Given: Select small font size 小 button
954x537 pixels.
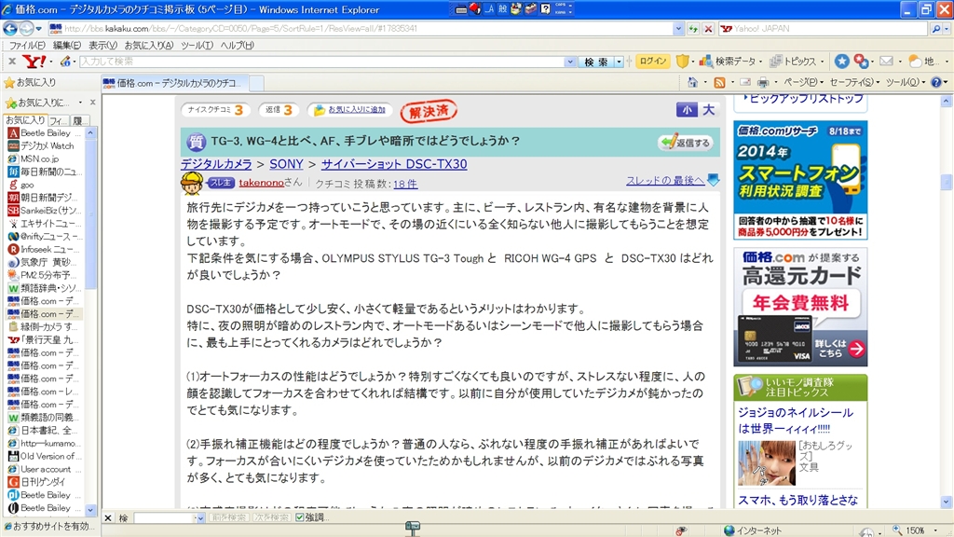Looking at the screenshot, I should click(x=687, y=110).
